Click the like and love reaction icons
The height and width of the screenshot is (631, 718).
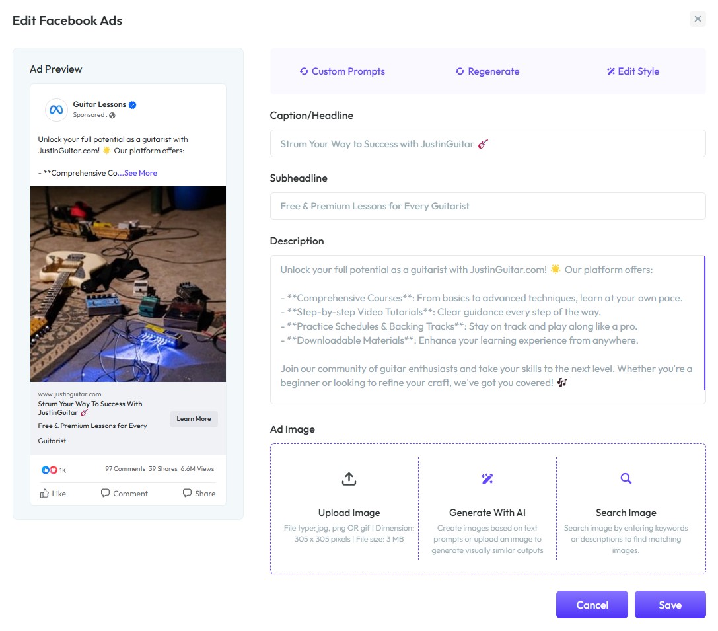49,470
